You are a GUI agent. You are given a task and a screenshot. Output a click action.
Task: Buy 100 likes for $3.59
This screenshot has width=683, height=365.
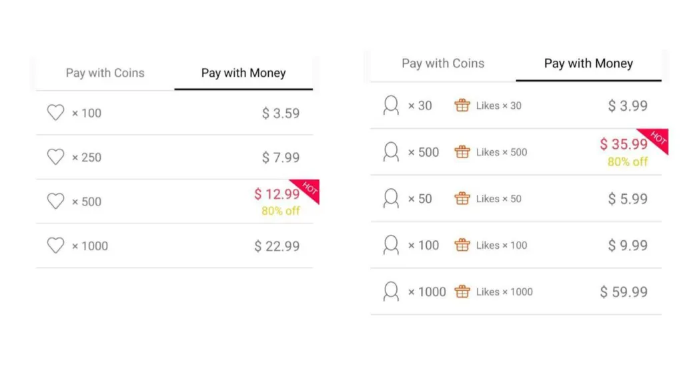point(281,113)
